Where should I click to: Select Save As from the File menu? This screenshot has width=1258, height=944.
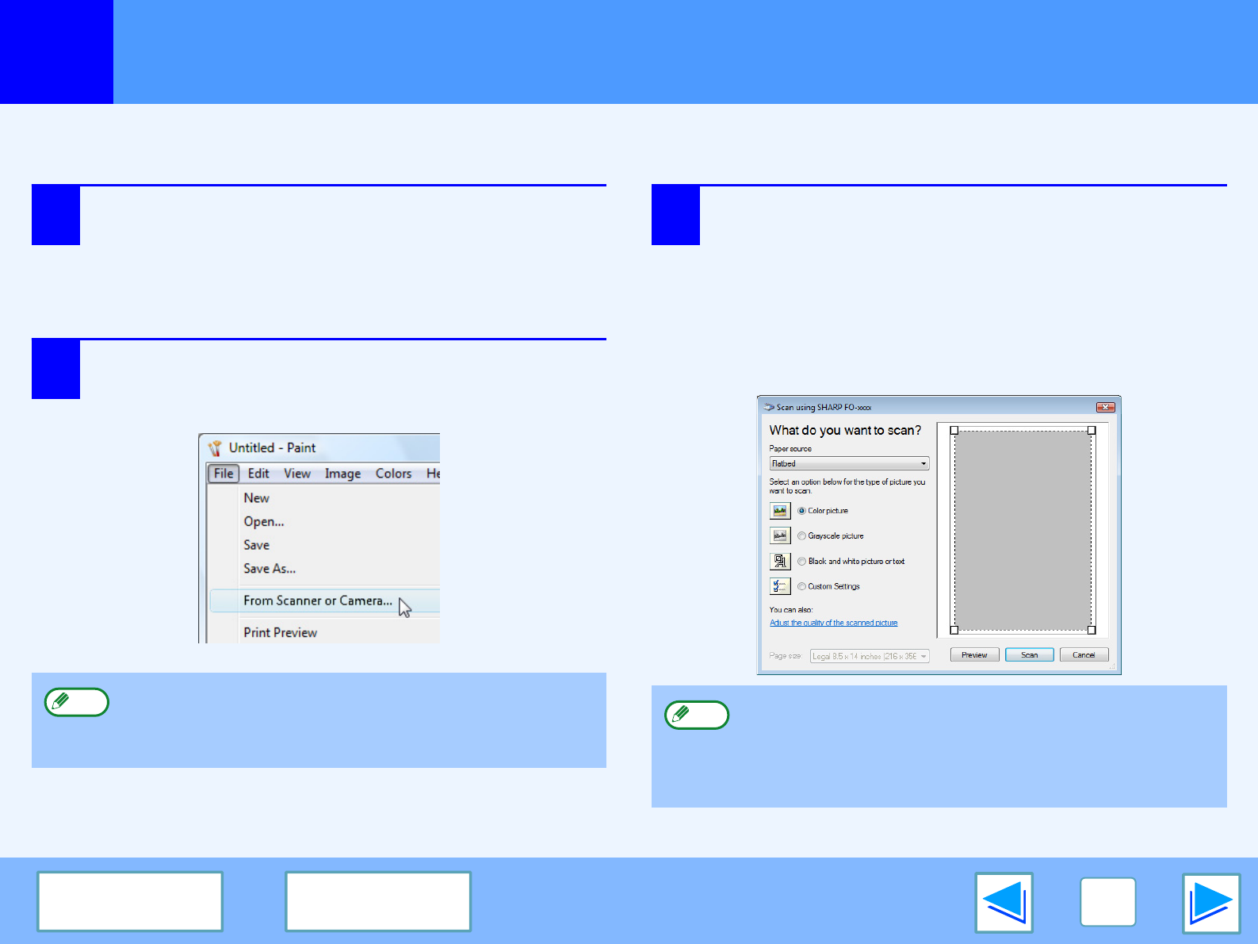point(270,569)
